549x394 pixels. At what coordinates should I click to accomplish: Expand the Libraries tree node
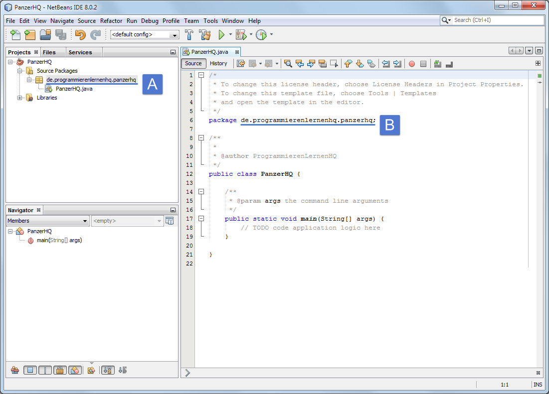pyautogui.click(x=20, y=98)
